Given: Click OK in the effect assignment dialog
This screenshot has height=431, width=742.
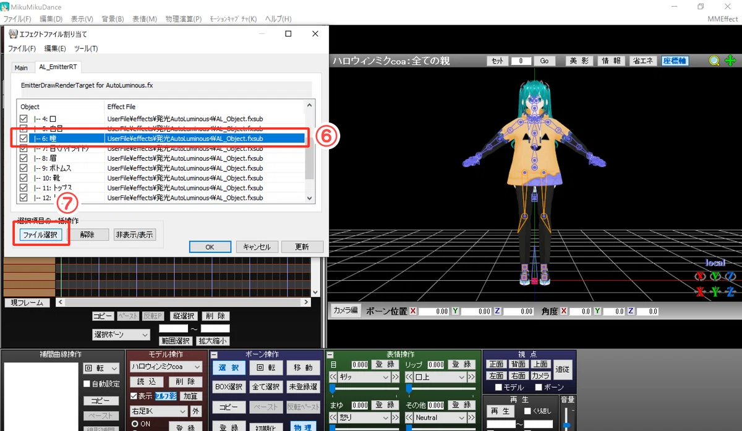Looking at the screenshot, I should coord(210,247).
